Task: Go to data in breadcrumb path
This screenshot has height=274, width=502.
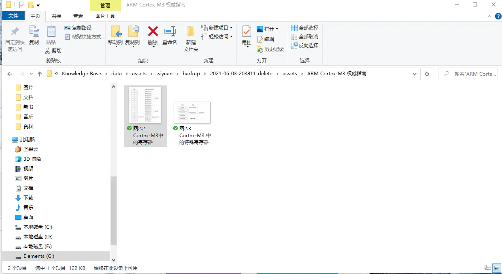Action: click(x=117, y=74)
